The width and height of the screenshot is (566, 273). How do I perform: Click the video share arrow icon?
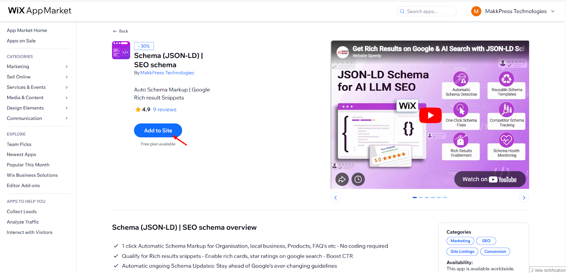tap(342, 180)
